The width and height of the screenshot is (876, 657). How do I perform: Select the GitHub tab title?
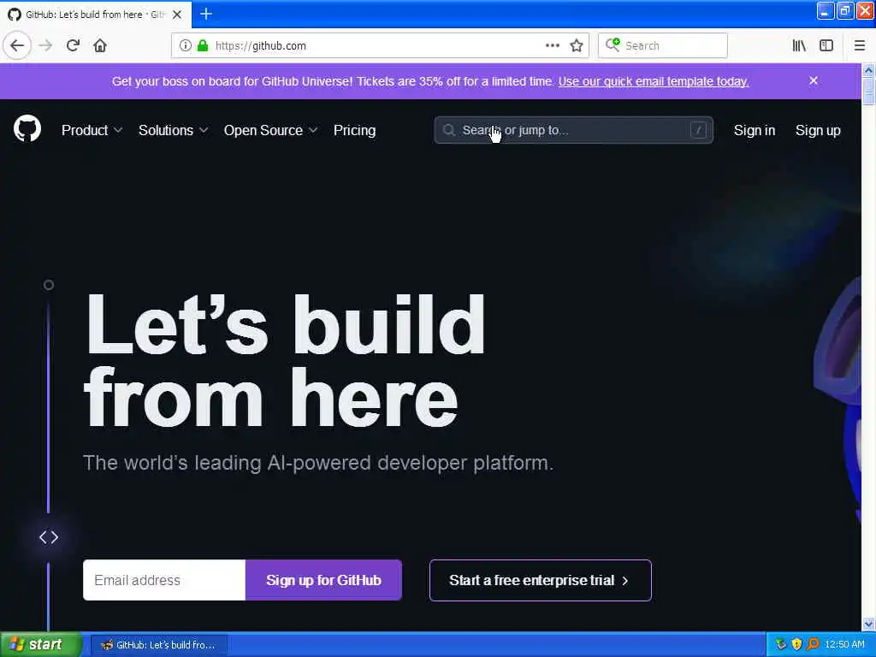pyautogui.click(x=96, y=15)
